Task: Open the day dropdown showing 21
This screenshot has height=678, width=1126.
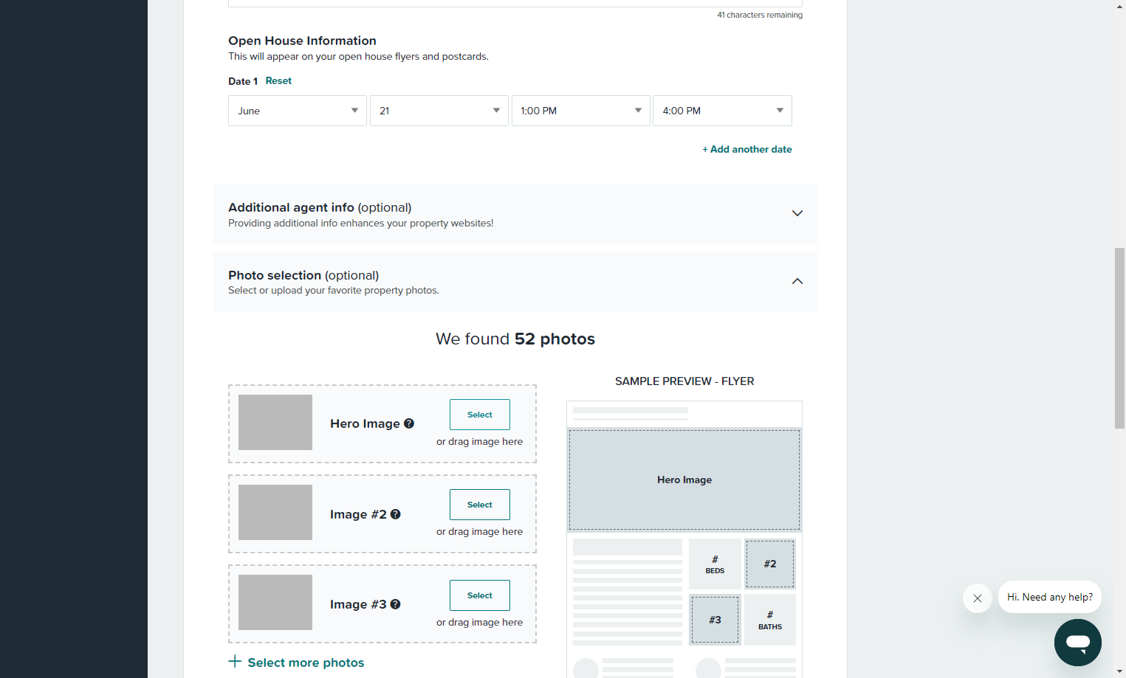Action: tap(439, 111)
